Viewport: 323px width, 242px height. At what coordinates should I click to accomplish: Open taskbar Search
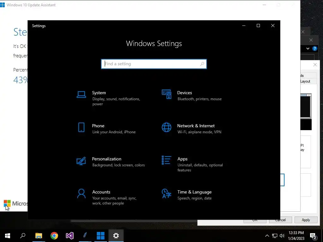(x=23, y=236)
